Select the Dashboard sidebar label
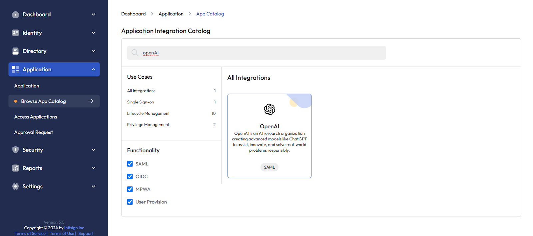This screenshot has width=533, height=236. (37, 14)
